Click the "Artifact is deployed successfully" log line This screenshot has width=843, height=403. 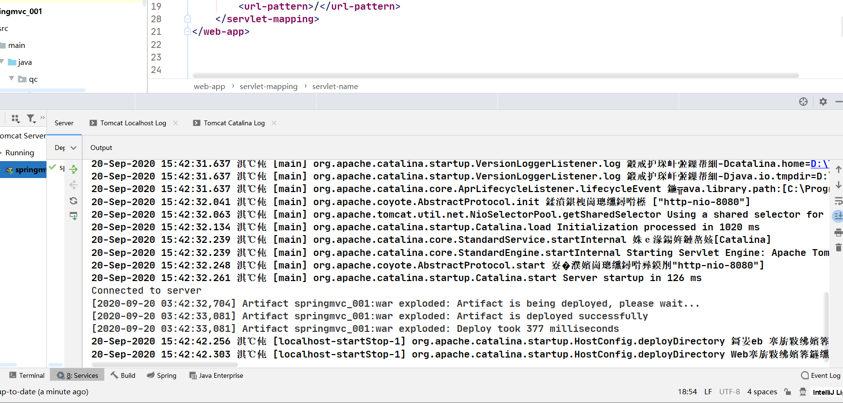pyautogui.click(x=552, y=316)
